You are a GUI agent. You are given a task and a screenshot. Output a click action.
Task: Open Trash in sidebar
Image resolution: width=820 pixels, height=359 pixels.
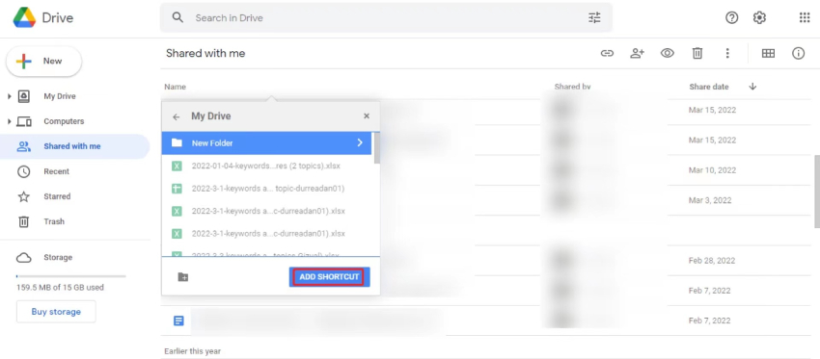(x=54, y=221)
